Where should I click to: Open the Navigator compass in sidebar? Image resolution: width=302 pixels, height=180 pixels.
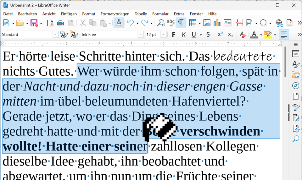295,86
